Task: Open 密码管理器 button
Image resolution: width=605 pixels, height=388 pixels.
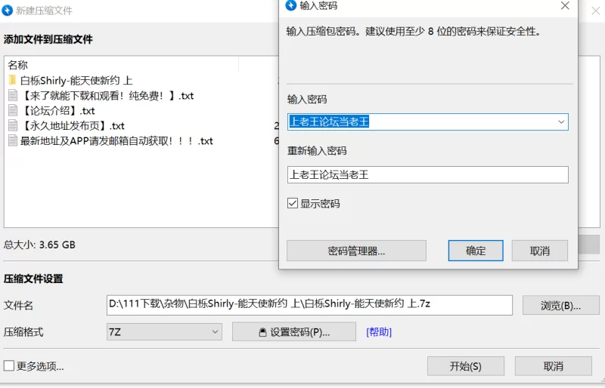Action: click(x=356, y=251)
